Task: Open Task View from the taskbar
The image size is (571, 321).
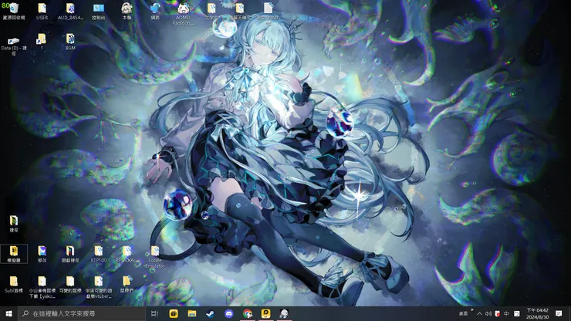Action: click(x=154, y=313)
